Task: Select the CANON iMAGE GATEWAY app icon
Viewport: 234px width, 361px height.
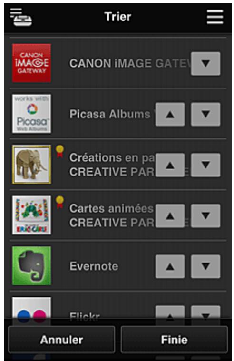Action: 31,63
